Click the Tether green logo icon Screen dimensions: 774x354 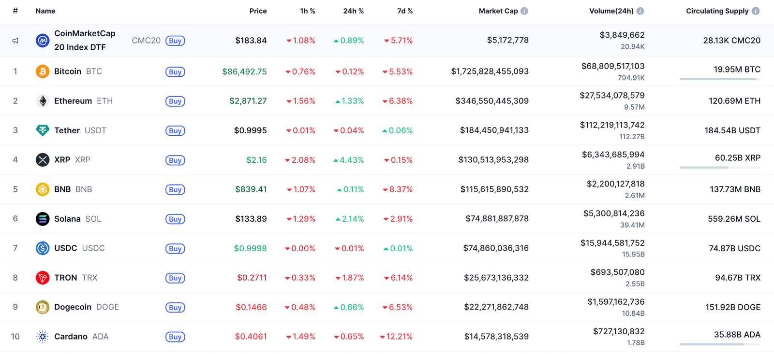click(43, 130)
